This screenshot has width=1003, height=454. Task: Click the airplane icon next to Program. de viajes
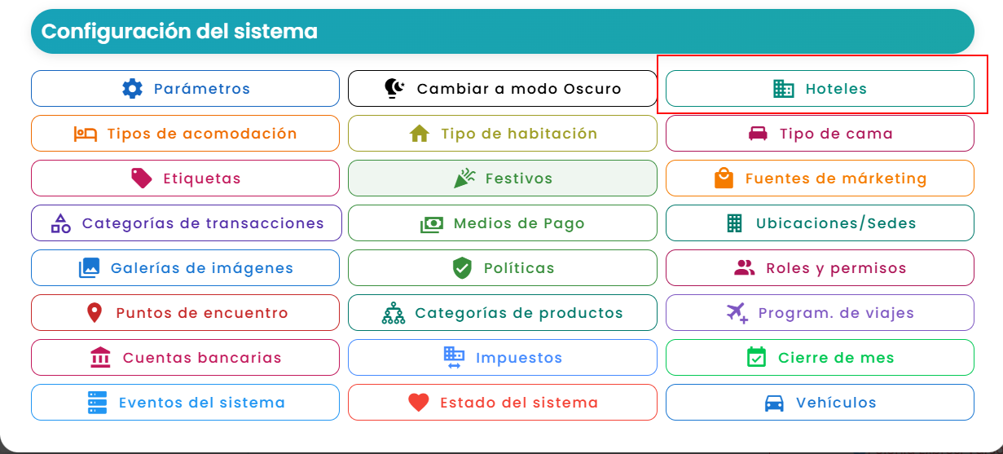tap(737, 313)
